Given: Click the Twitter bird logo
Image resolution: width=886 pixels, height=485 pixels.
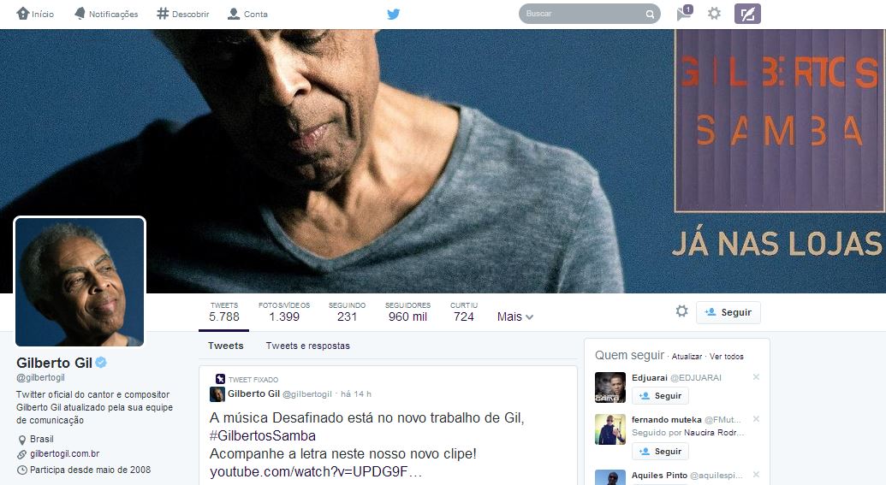Looking at the screenshot, I should pyautogui.click(x=393, y=15).
